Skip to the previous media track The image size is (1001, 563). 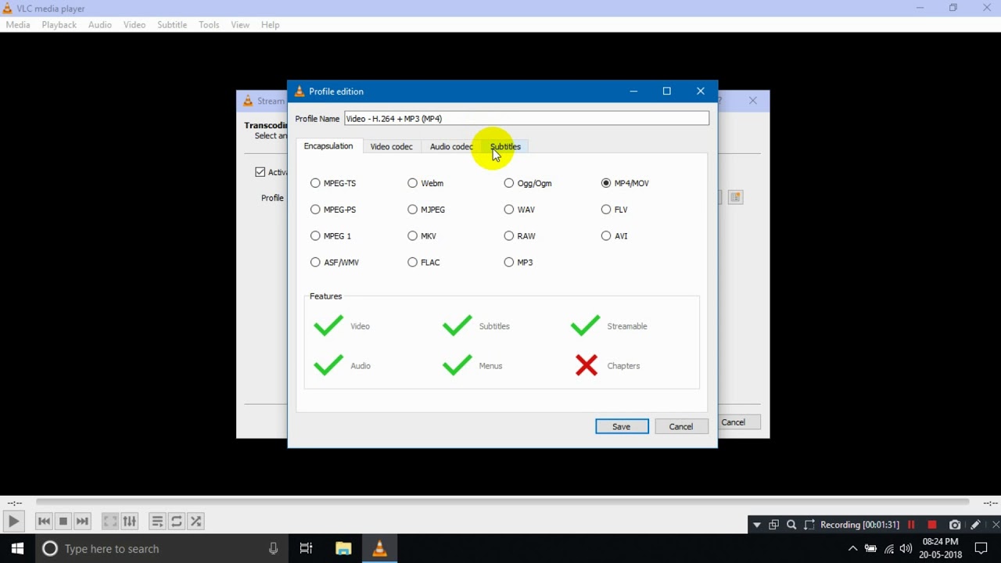click(44, 521)
